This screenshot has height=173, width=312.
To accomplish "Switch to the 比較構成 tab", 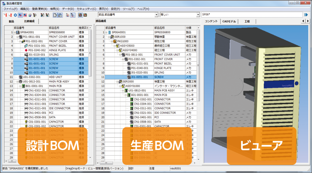I will (x=29, y=21).
